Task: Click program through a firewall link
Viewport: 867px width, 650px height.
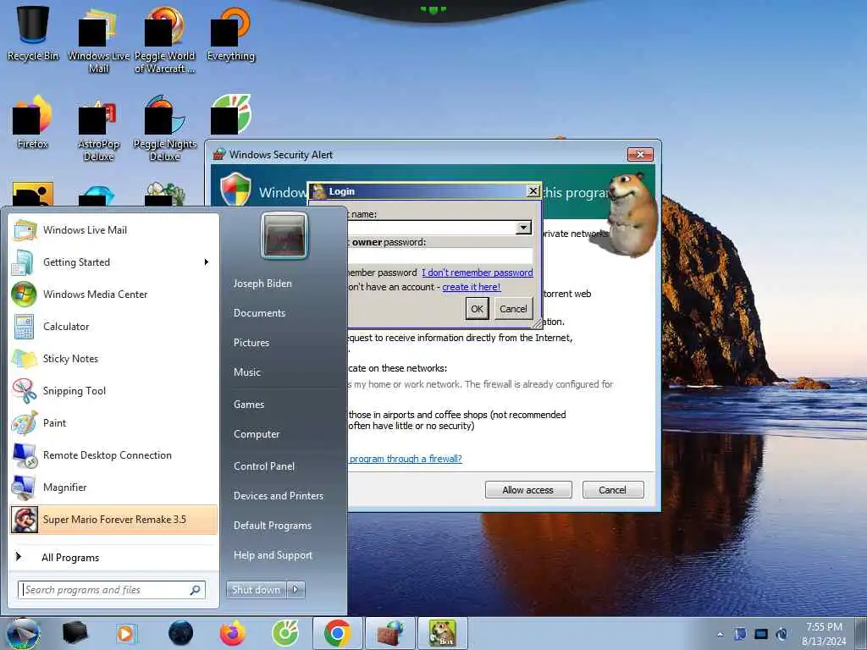Action: (x=406, y=459)
